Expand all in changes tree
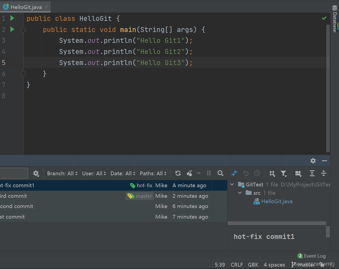 pos(312,173)
